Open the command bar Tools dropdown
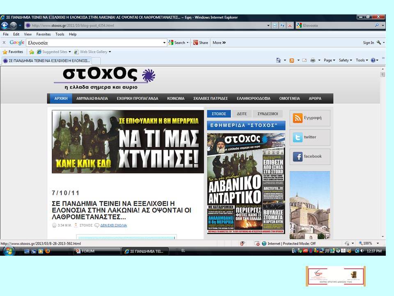The height and width of the screenshot is (296, 394). 362,60
